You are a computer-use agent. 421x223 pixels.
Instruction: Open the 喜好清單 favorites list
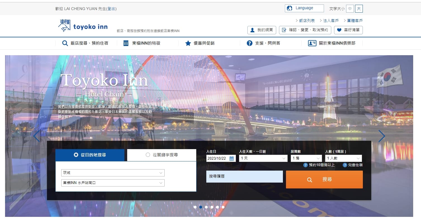point(348,30)
